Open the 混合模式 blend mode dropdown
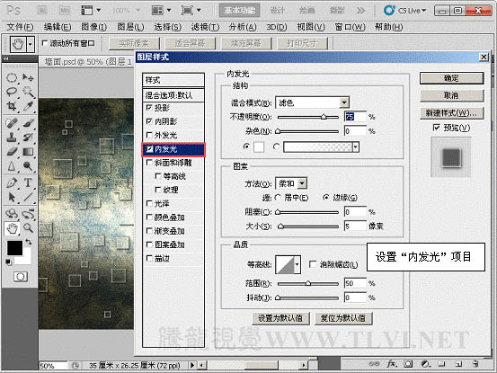This screenshot has width=497, height=373. [312, 102]
